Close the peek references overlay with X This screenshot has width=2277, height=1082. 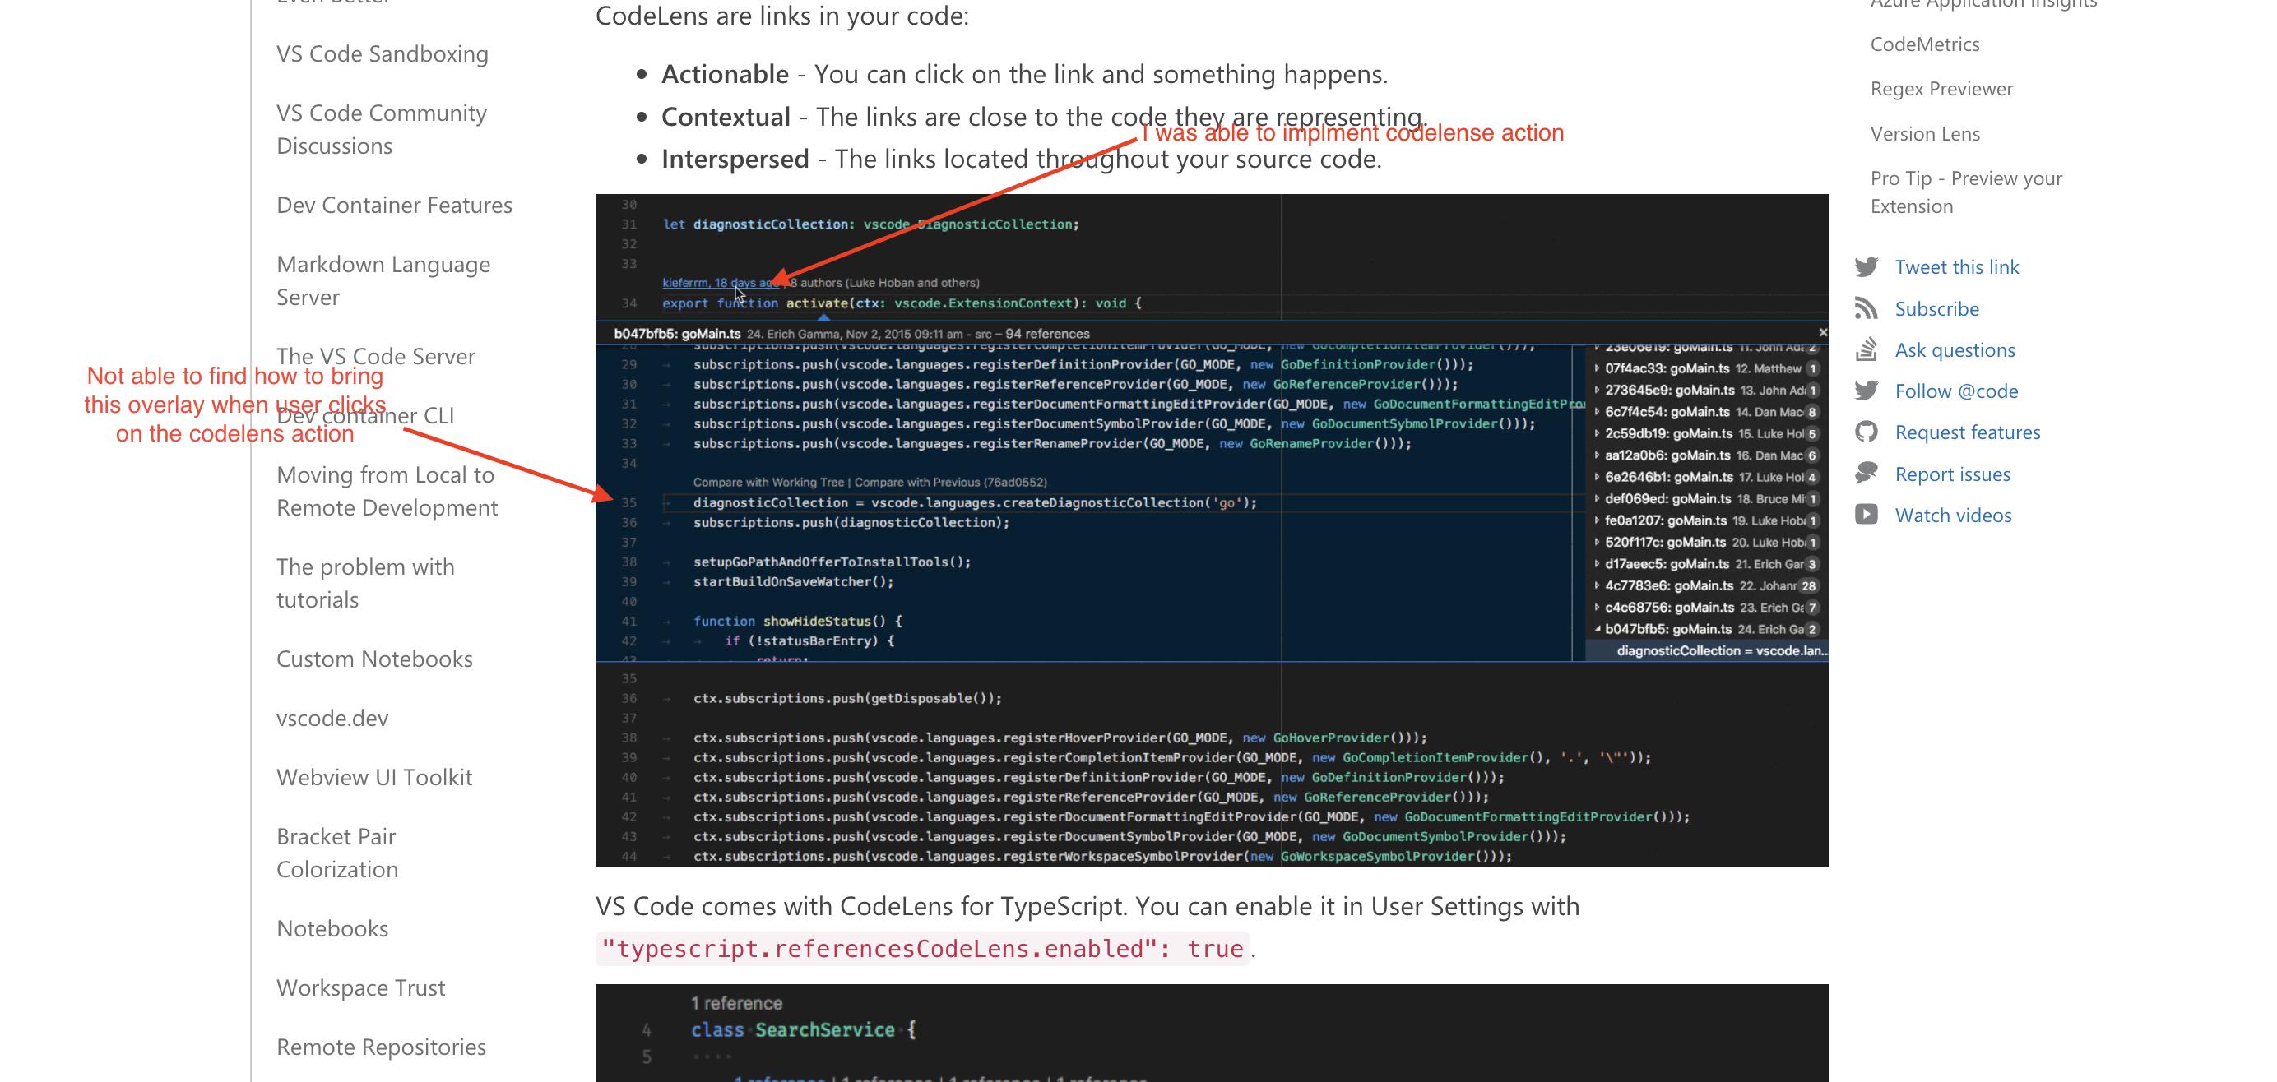click(x=1822, y=333)
